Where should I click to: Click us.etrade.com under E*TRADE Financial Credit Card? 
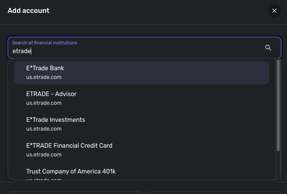tap(44, 155)
